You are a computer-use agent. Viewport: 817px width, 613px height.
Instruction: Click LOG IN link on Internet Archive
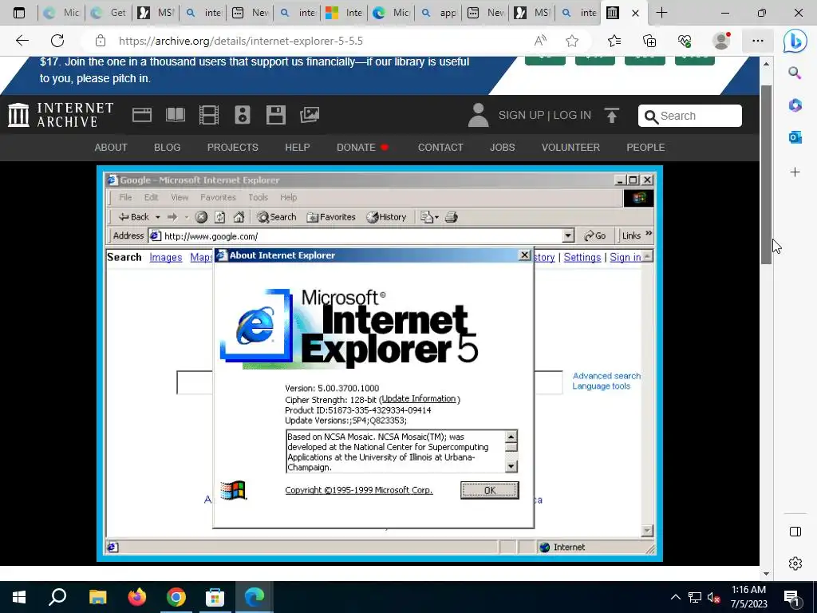coord(572,115)
